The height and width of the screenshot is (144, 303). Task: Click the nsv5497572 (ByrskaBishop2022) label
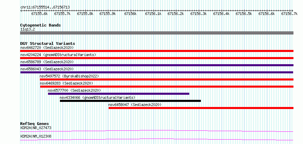click(69, 76)
